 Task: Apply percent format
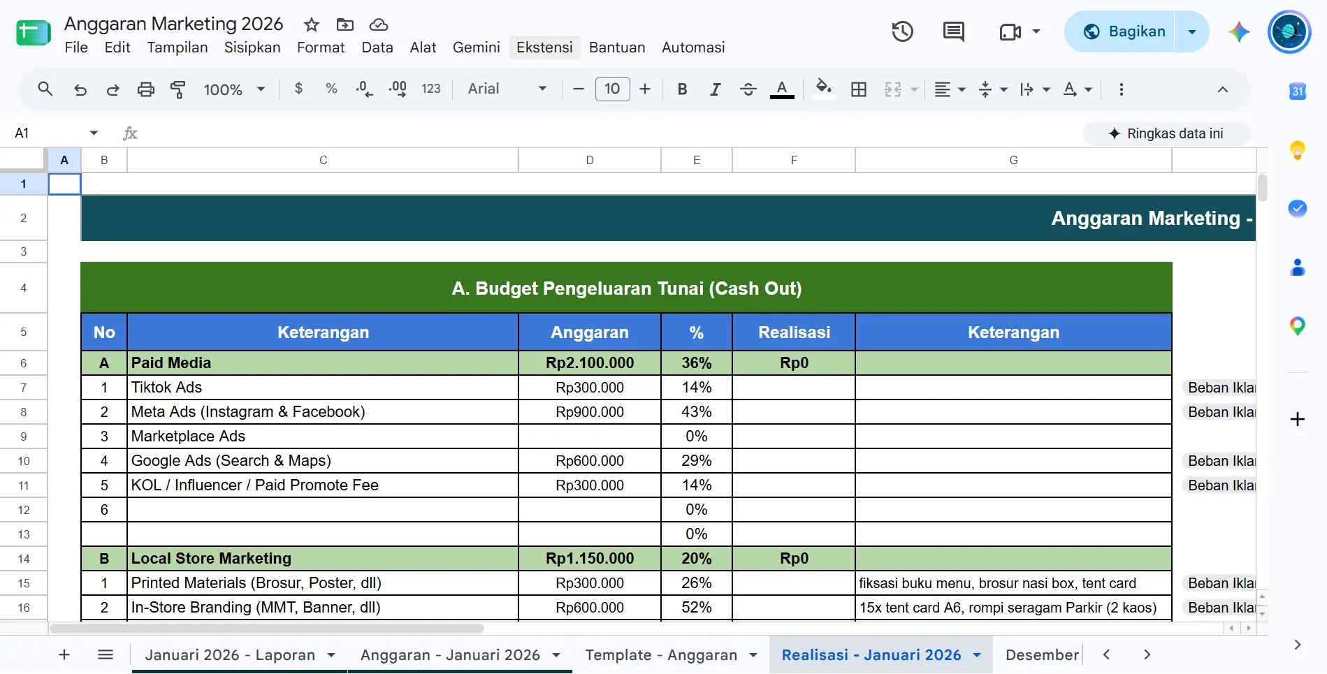click(331, 89)
